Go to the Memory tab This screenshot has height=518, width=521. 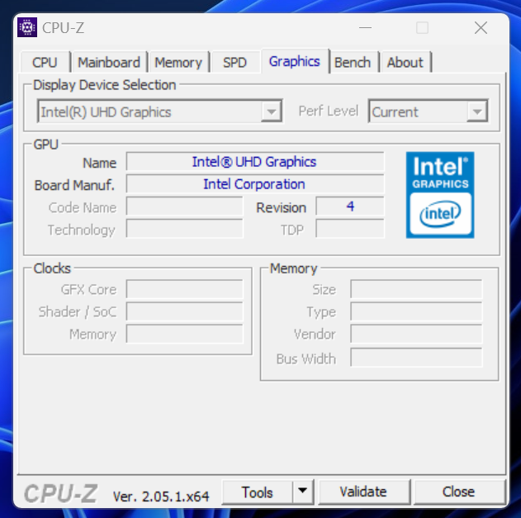pyautogui.click(x=178, y=63)
